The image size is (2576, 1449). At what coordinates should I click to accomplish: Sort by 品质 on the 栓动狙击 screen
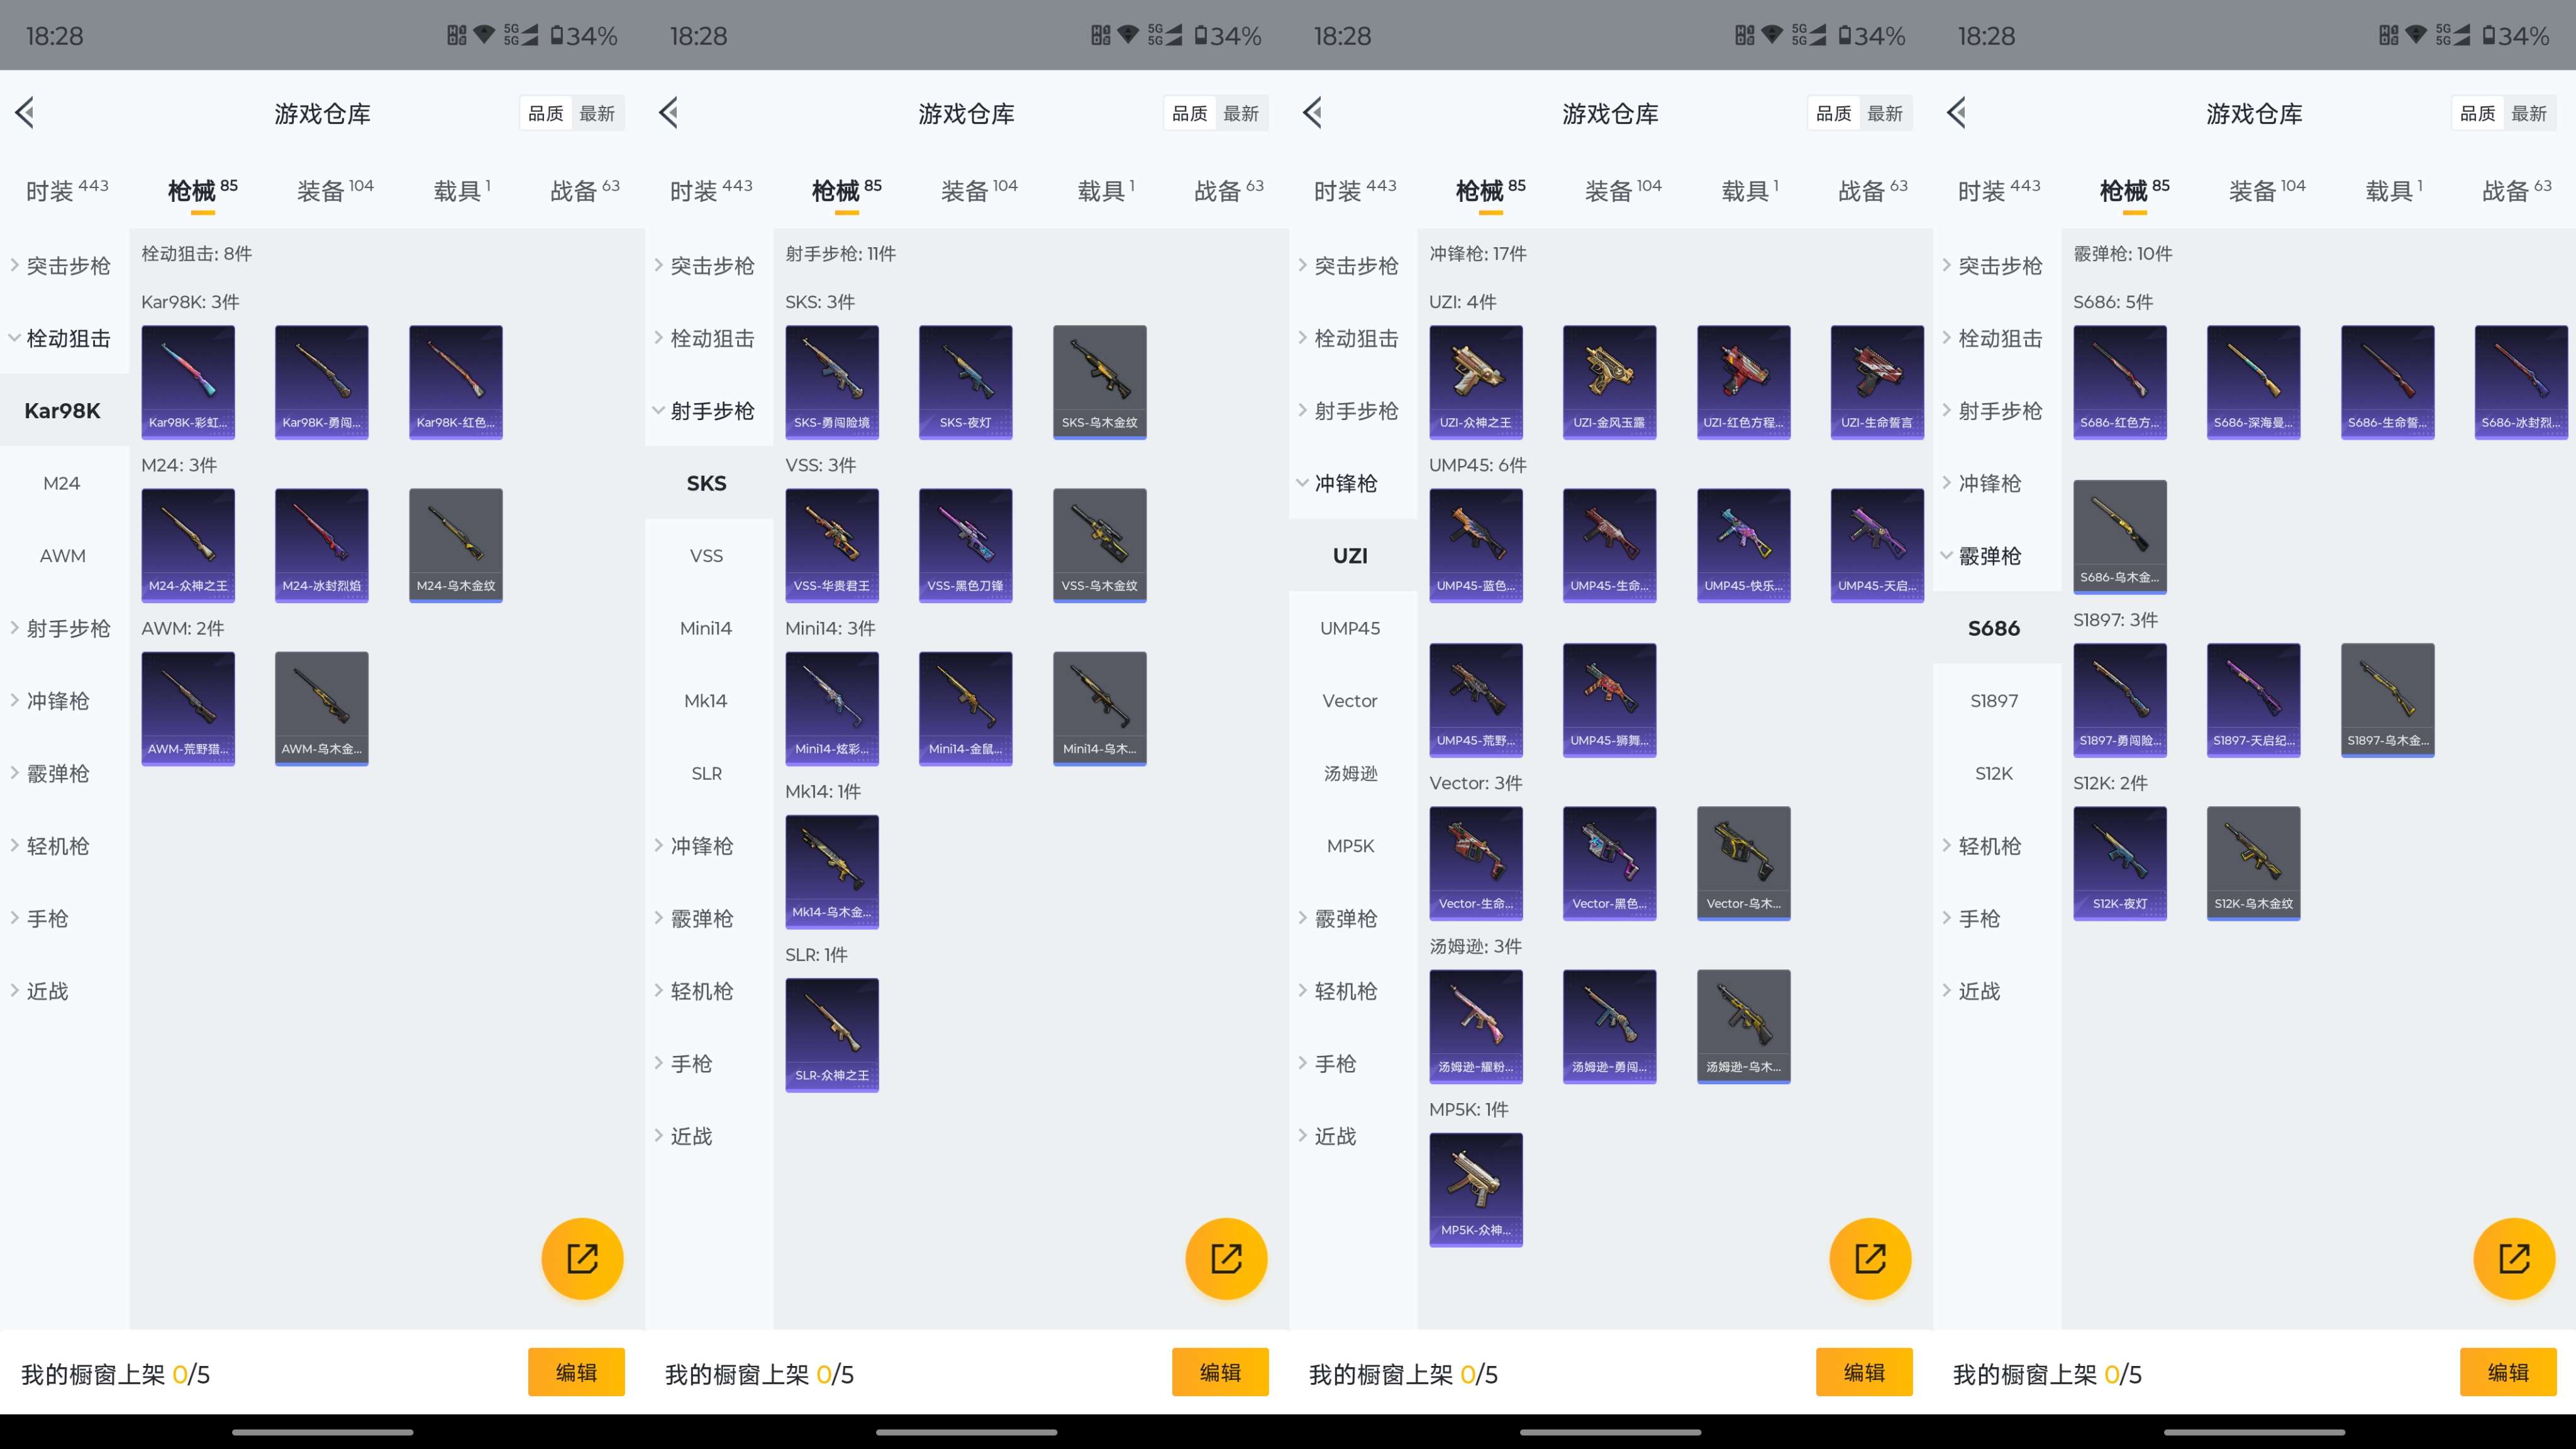tap(546, 113)
